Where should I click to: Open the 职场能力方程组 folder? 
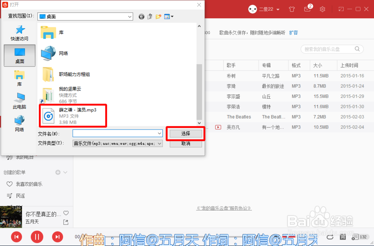click(65, 74)
